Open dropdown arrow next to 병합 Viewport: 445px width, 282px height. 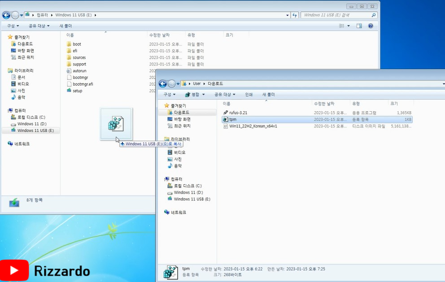[203, 95]
